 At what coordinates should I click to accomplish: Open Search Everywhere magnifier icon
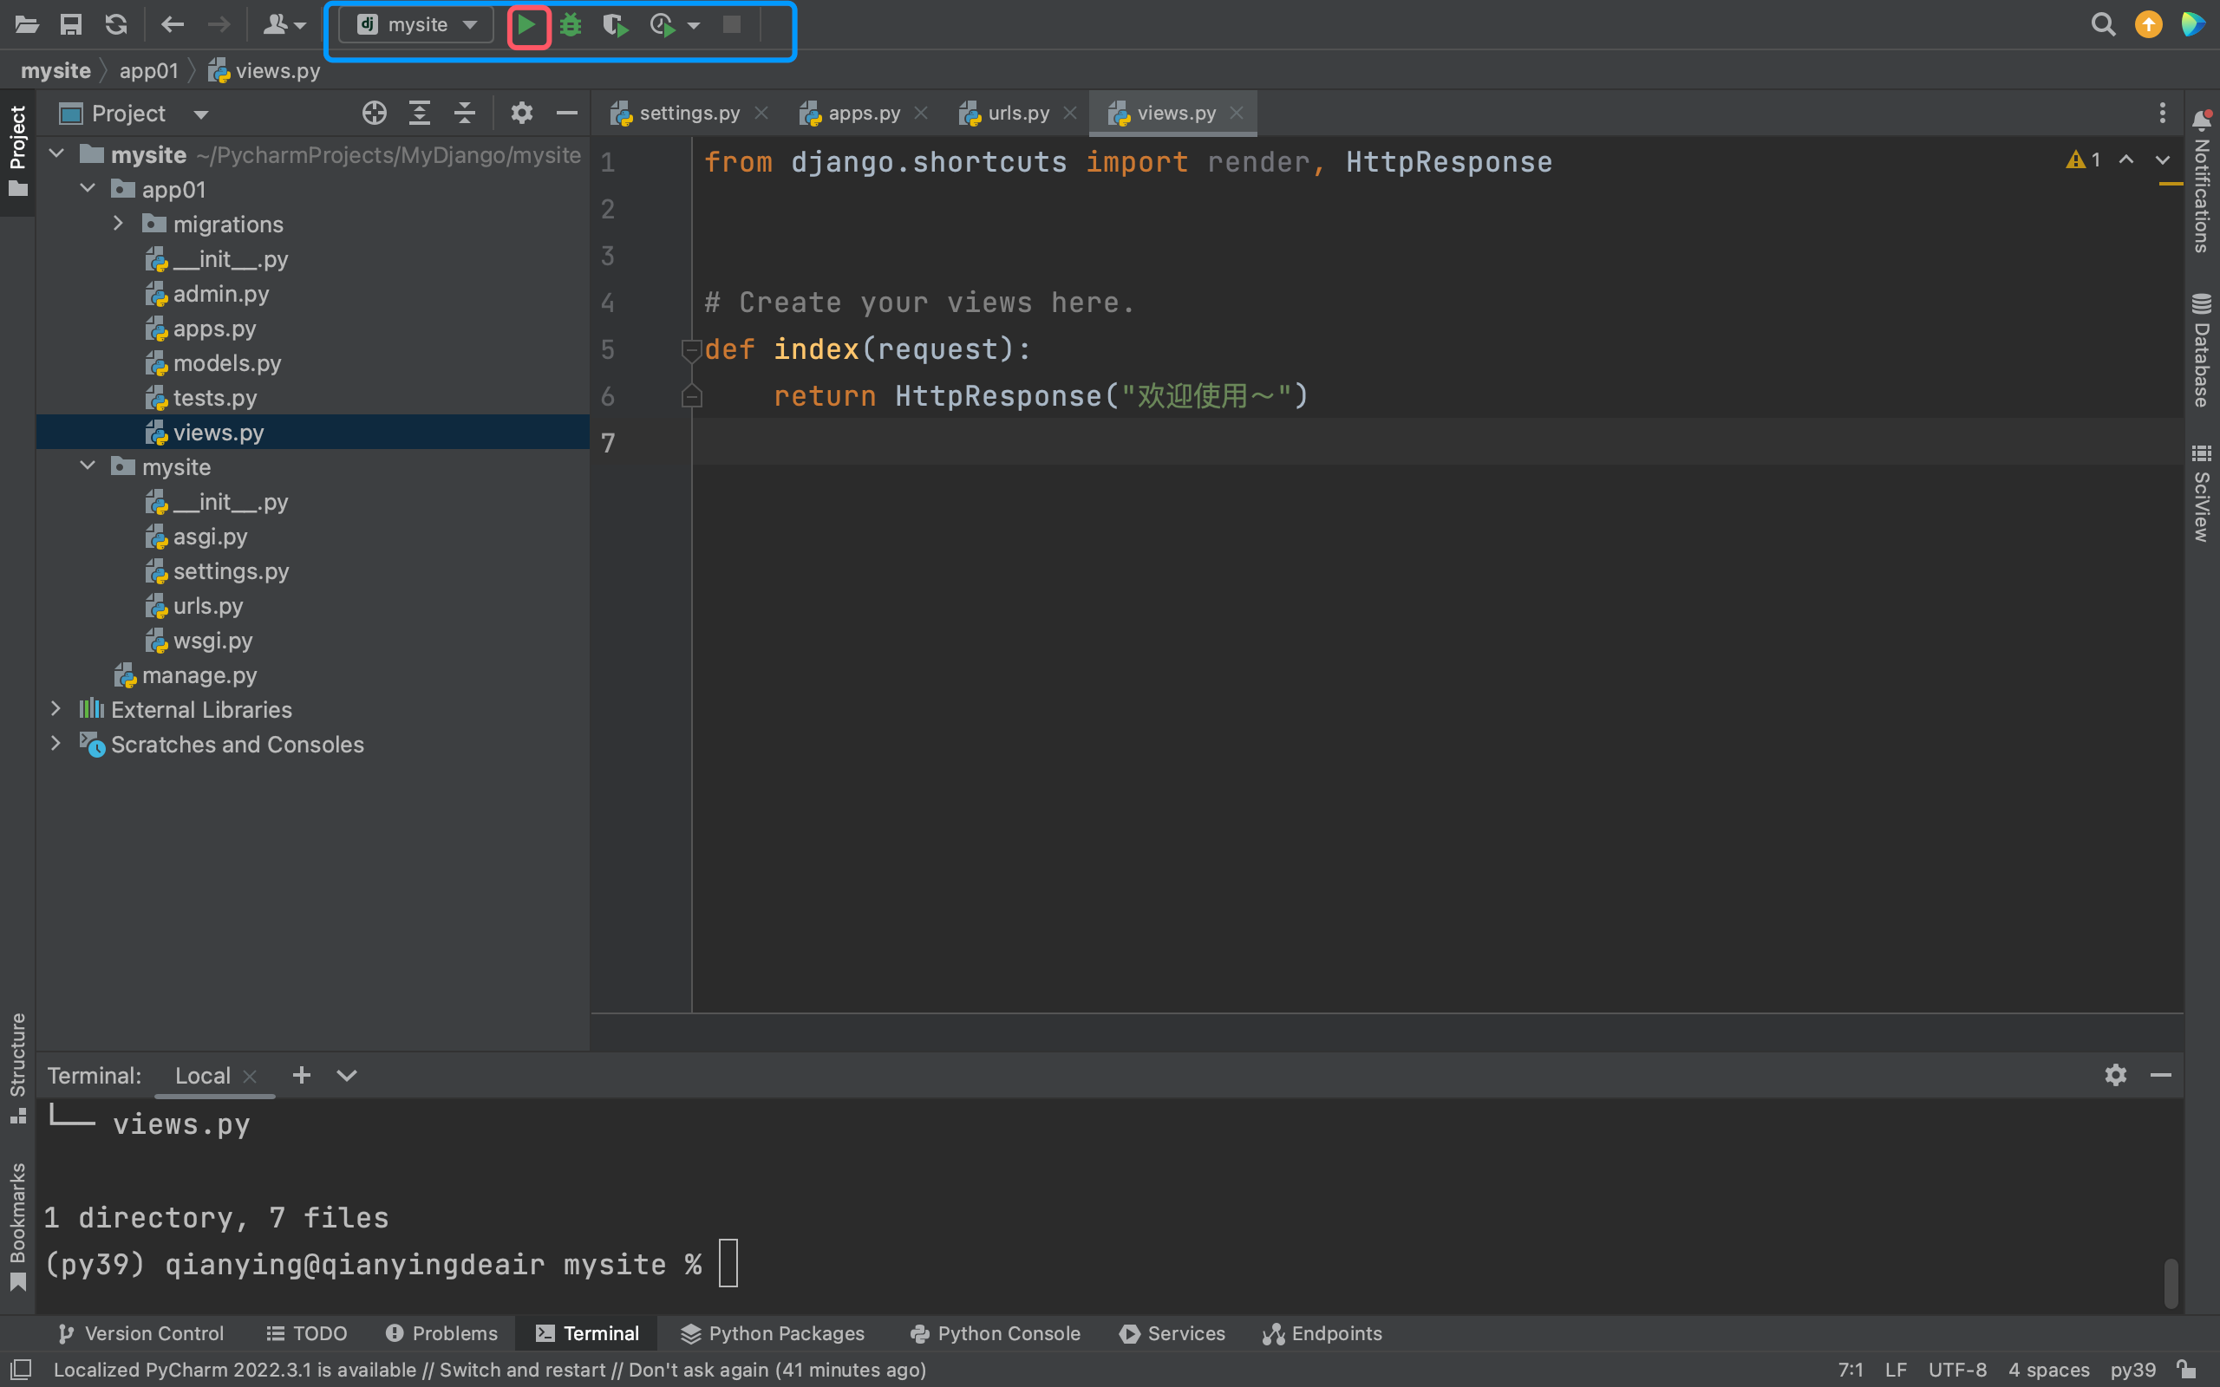click(2103, 25)
